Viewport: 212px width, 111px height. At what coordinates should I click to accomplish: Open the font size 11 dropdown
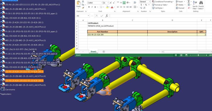point(108,3)
